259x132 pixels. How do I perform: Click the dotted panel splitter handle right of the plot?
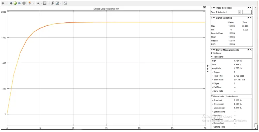tap(208, 68)
